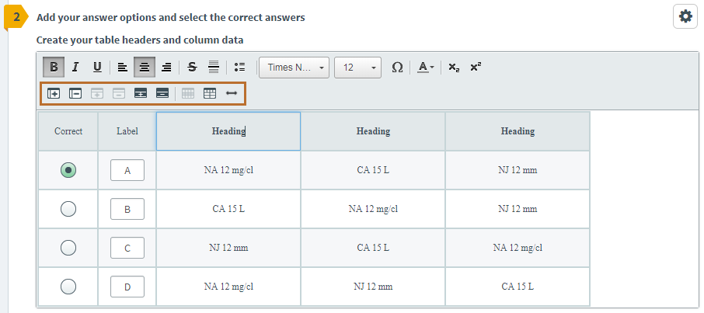704x313 pixels.
Task: Apply italic formatting
Action: (75, 68)
